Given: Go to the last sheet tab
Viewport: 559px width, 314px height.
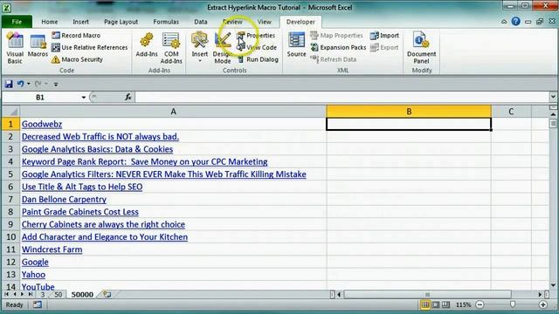Looking at the screenshot, I should point(31,294).
